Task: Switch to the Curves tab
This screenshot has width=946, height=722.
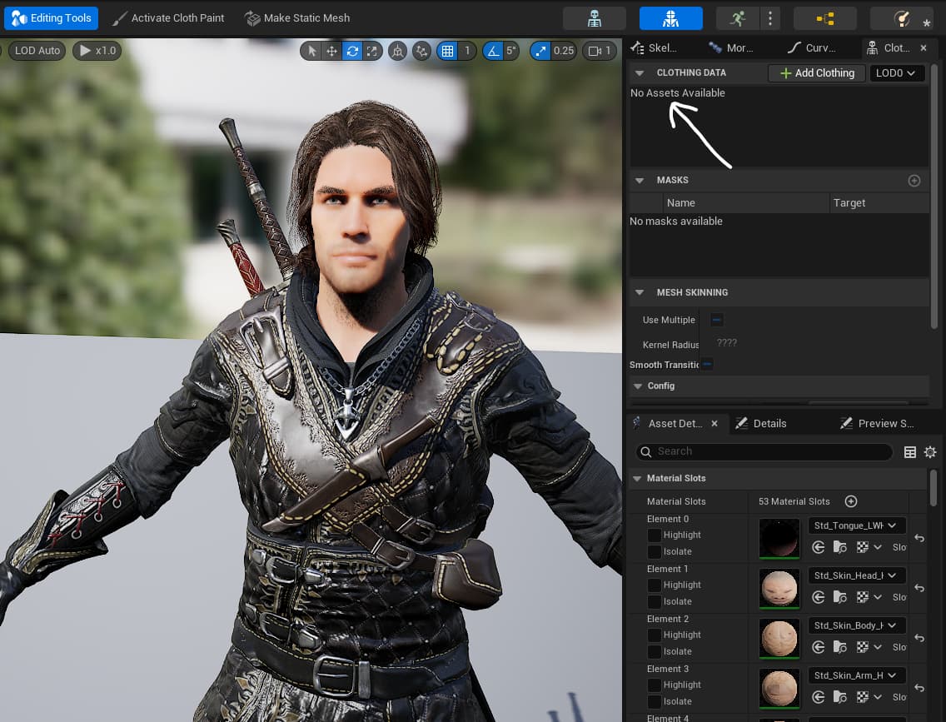Action: point(812,47)
